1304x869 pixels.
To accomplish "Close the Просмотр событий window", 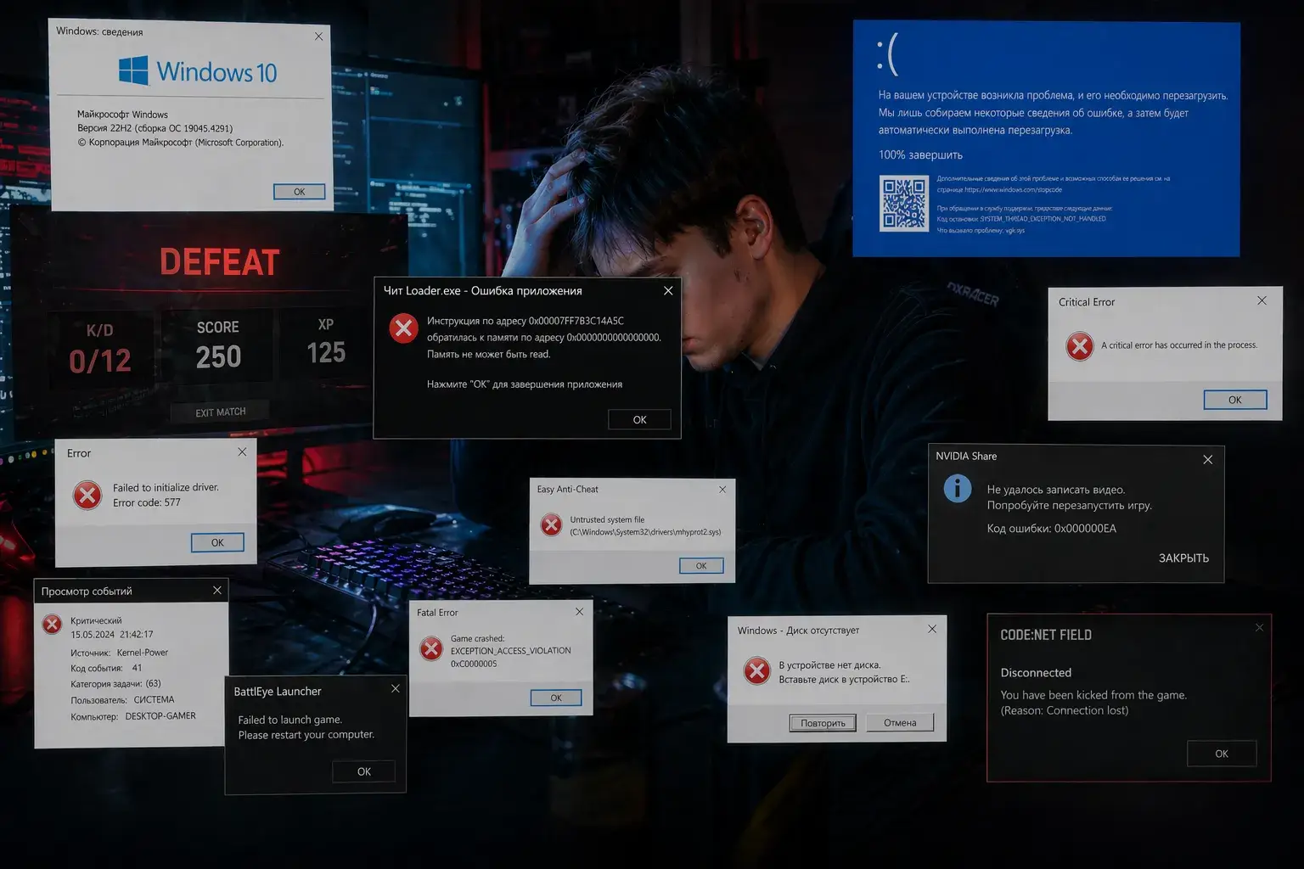I will pyautogui.click(x=219, y=590).
